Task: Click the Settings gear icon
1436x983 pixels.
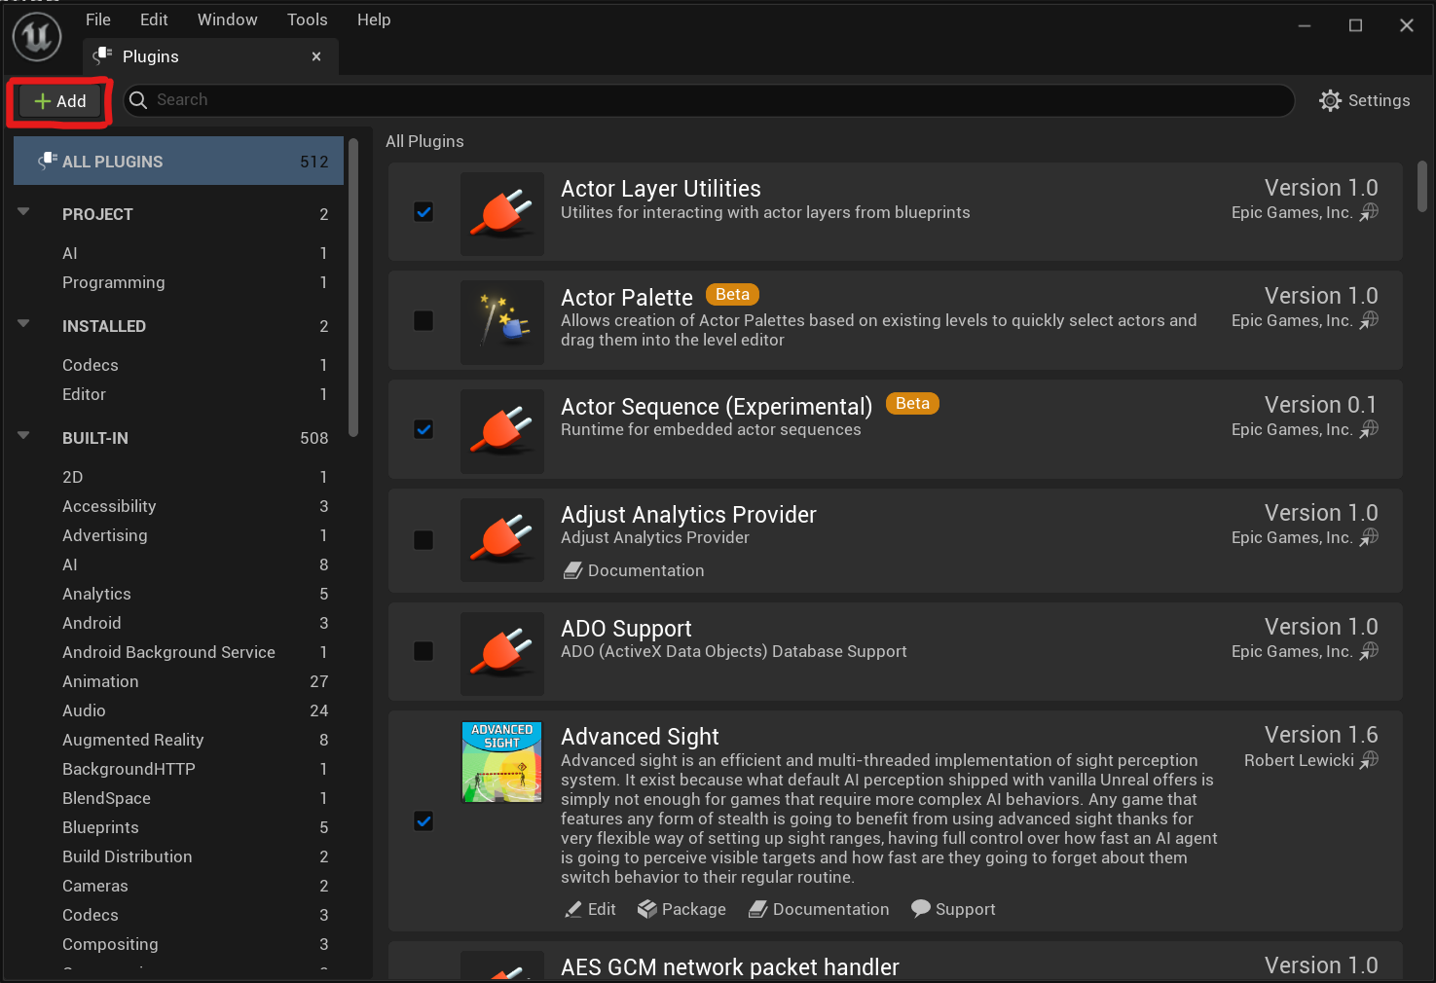Action: (x=1330, y=100)
